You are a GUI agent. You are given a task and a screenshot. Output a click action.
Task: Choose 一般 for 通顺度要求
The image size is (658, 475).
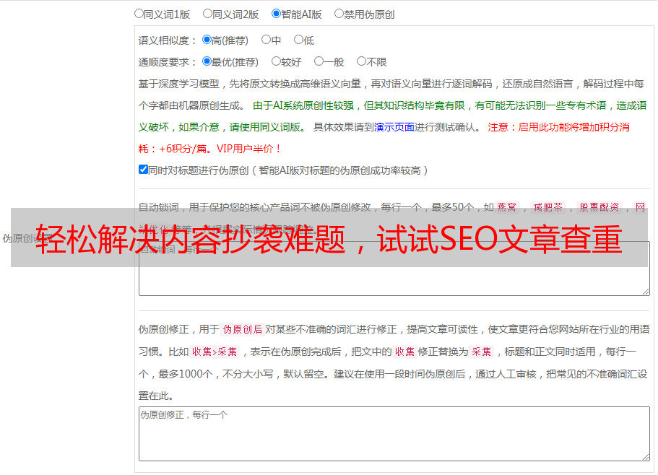pyautogui.click(x=319, y=61)
